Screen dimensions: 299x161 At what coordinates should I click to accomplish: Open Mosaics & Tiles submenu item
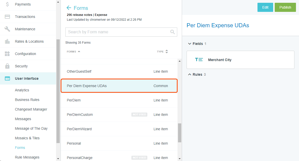click(27, 138)
